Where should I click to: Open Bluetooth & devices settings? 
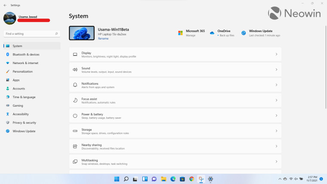coord(32,55)
